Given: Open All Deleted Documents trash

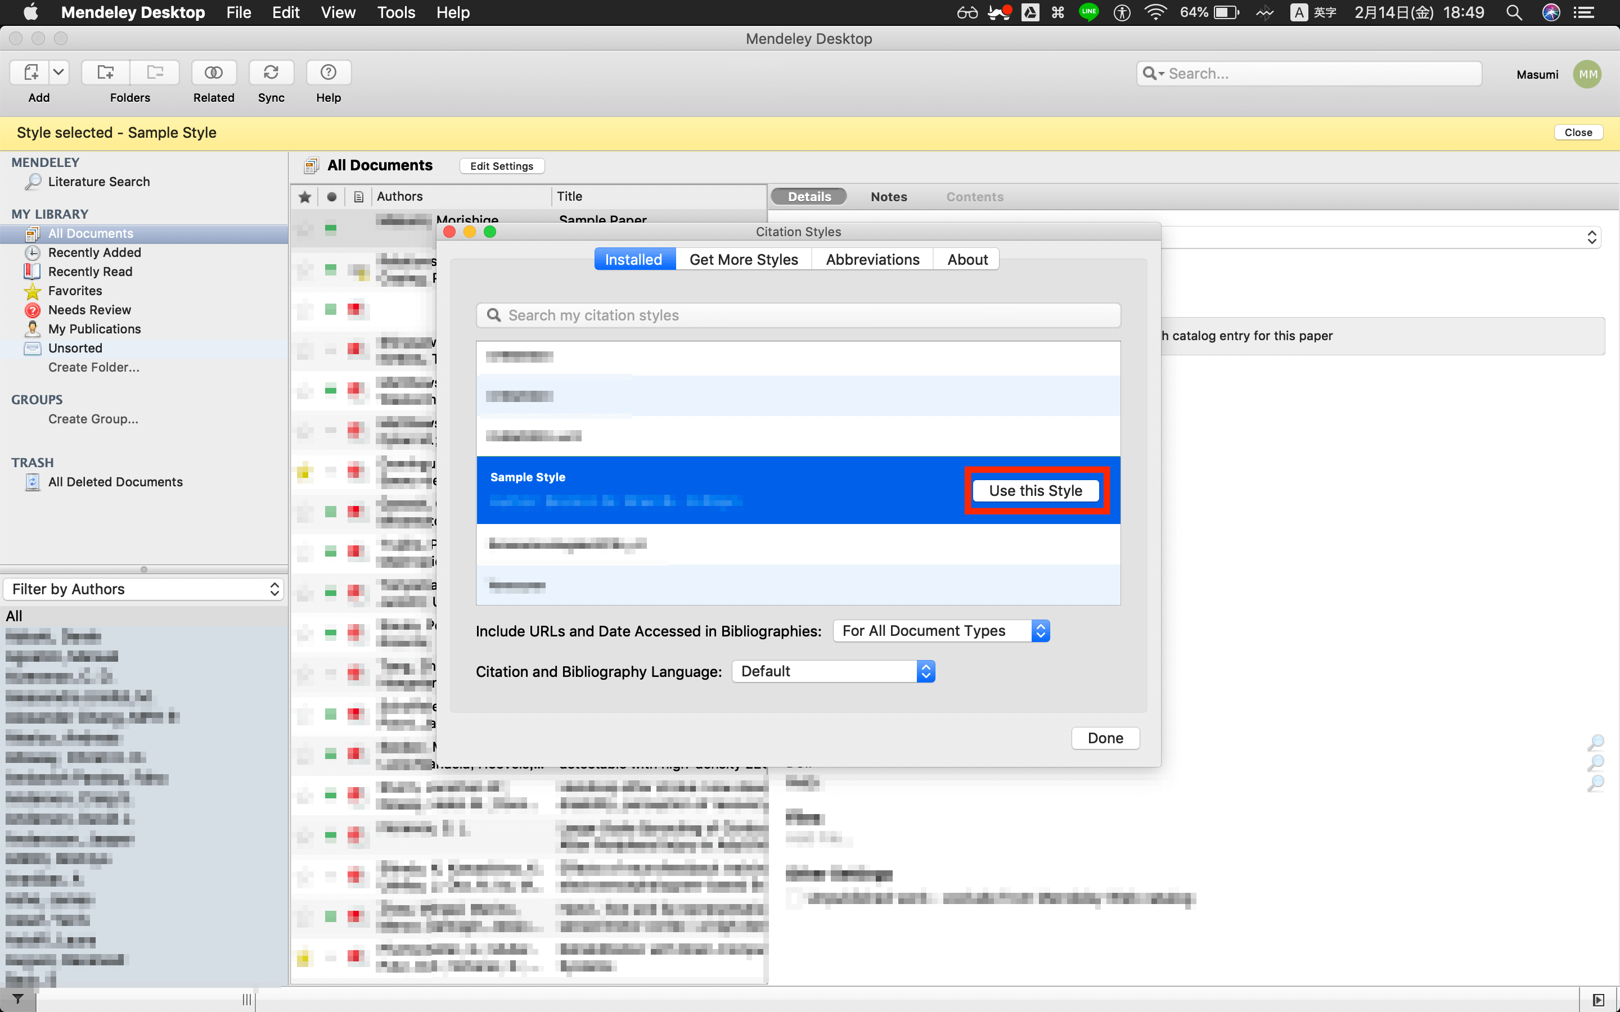Looking at the screenshot, I should point(115,482).
